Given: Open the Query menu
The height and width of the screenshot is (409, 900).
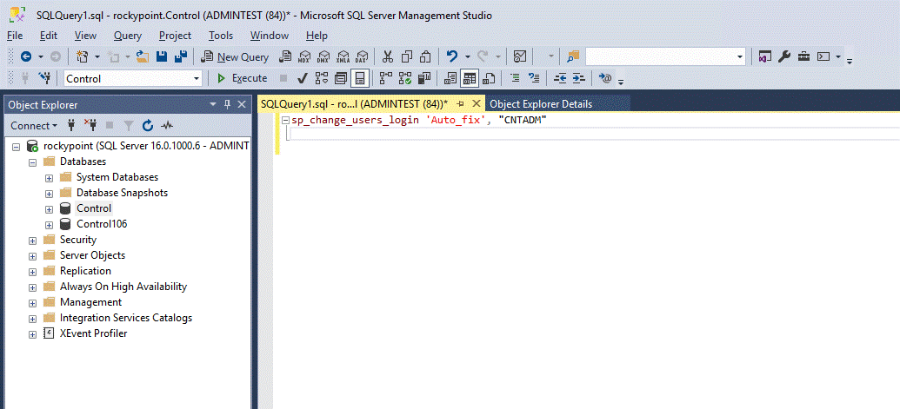Looking at the screenshot, I should click(128, 36).
